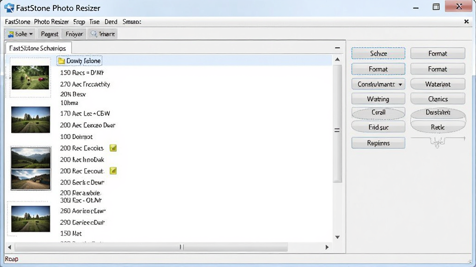The height and width of the screenshot is (267, 476).
Task: Open the Tise menu
Action: coord(94,22)
